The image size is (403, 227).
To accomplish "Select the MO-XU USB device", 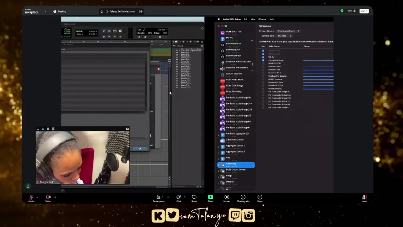I will click(x=236, y=39).
